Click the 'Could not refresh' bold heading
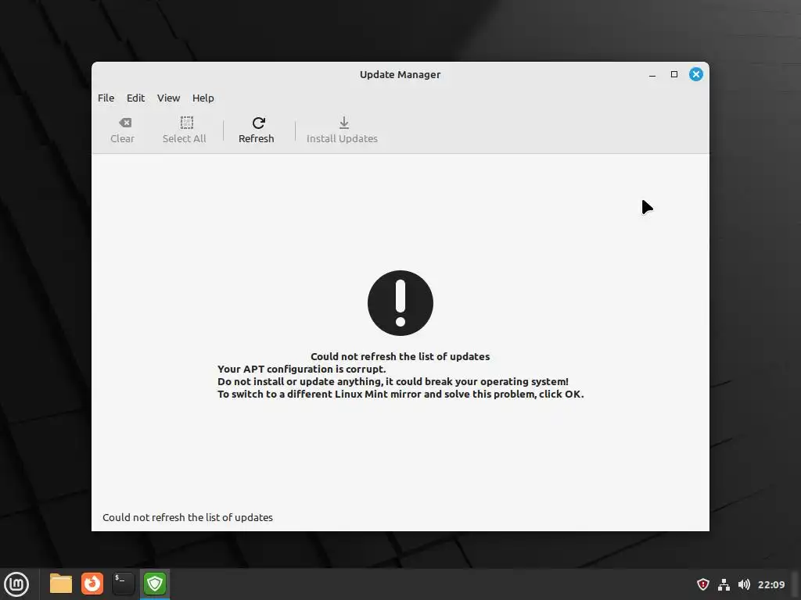Viewport: 801px width, 600px height. (x=400, y=356)
